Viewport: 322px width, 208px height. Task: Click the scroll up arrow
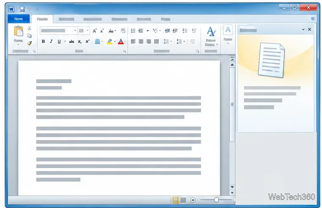[232, 65]
